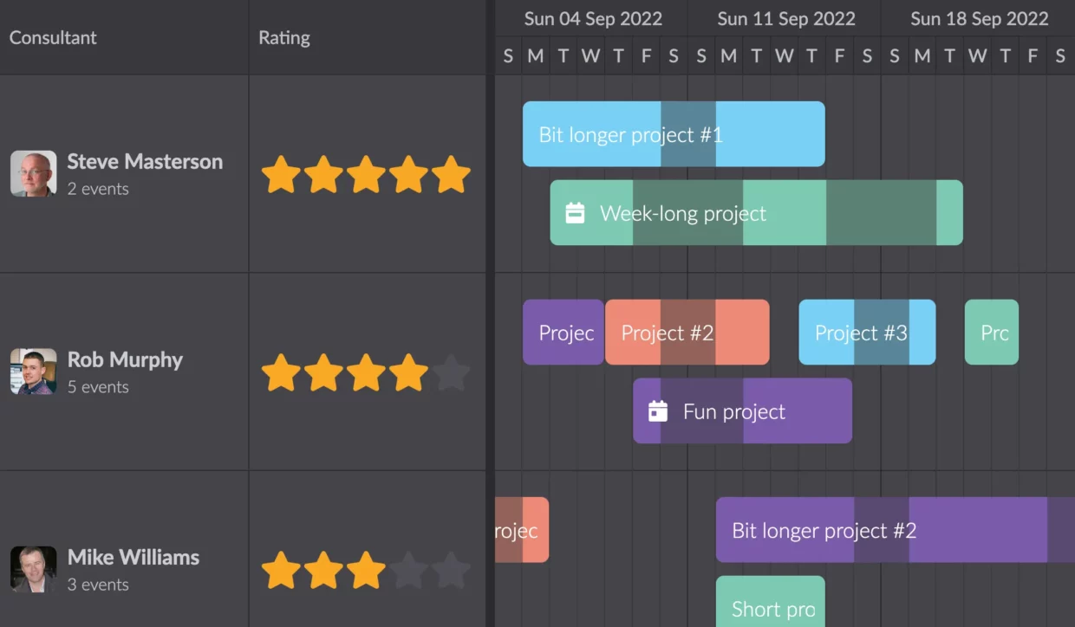The image size is (1075, 627).
Task: Click the calendar icon on Fun project
Action: 658,411
